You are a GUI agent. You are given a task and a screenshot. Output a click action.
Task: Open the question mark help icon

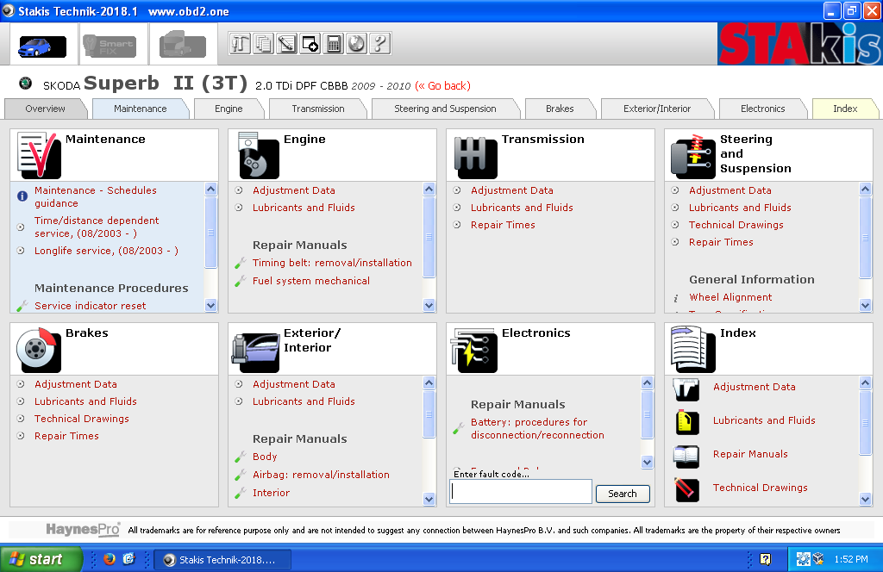380,43
